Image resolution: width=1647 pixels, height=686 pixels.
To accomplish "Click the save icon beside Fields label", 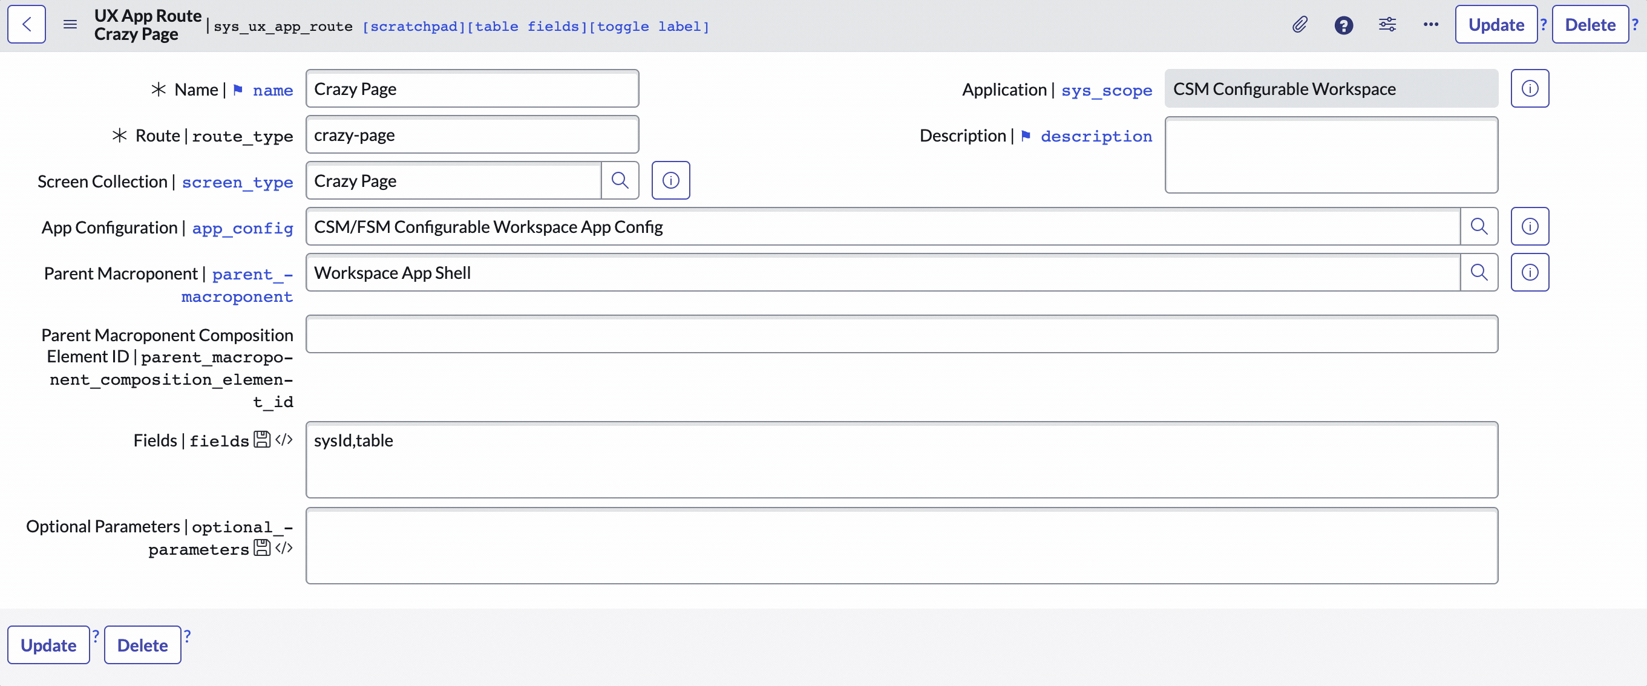I will tap(261, 440).
